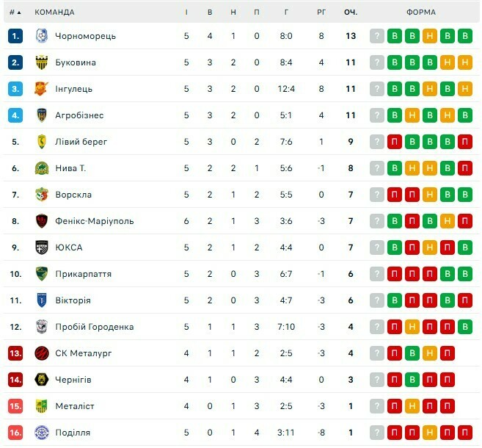Sort standings by РГ goal difference header

pyautogui.click(x=321, y=12)
